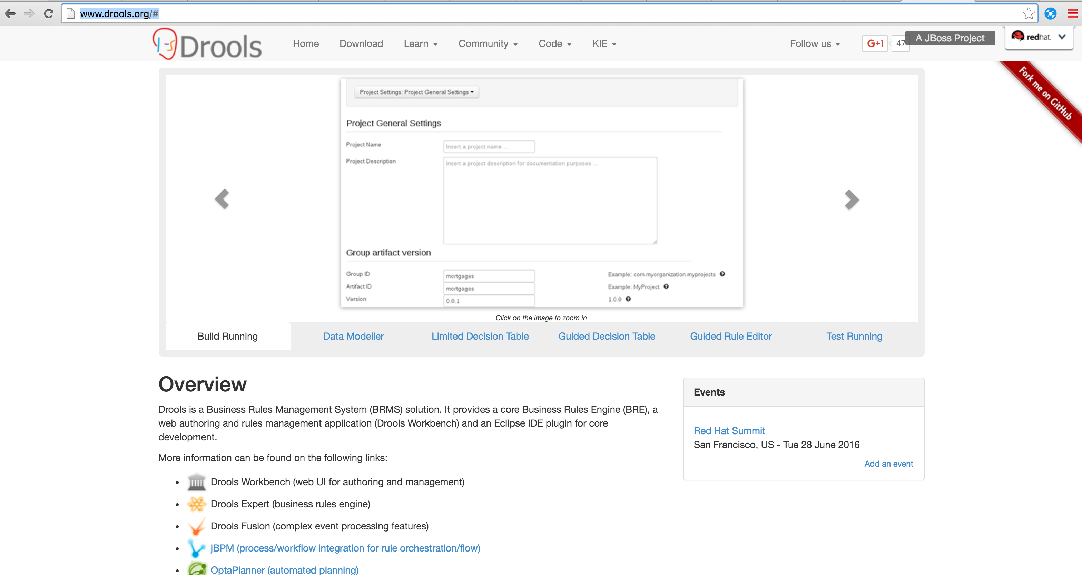Click the Drools Expert atom icon
Image resolution: width=1082 pixels, height=575 pixels.
tap(196, 504)
